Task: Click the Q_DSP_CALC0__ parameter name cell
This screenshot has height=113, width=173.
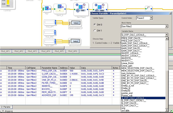Action: coord(50,74)
